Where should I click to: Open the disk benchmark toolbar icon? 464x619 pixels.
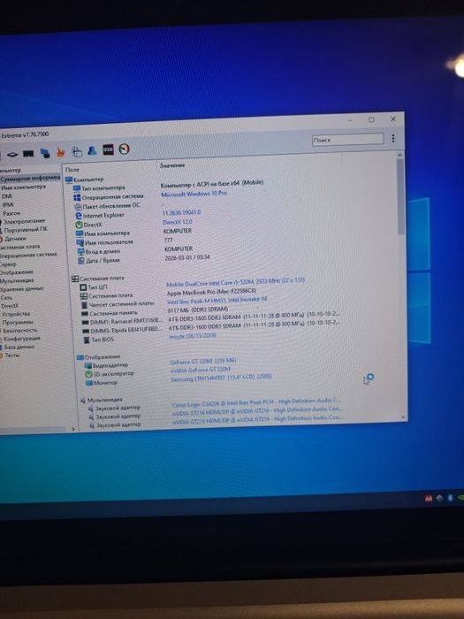click(12, 155)
